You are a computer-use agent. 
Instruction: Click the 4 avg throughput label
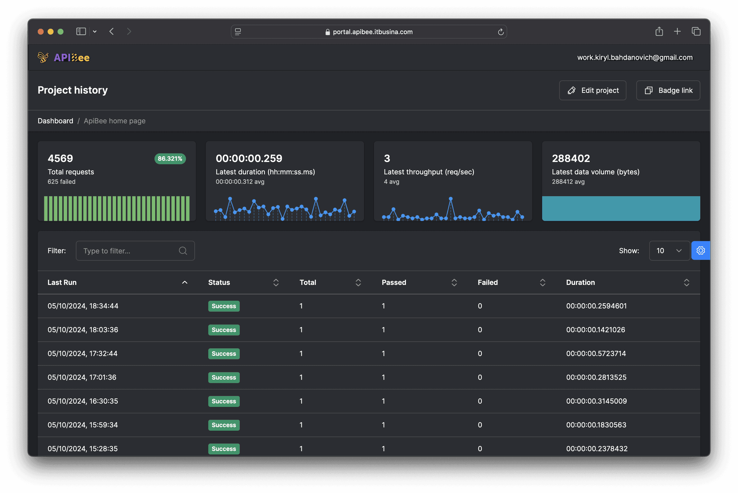(x=391, y=182)
